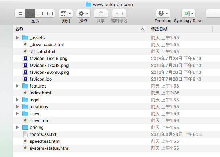Click the robots.ssl.txt file name
Image resolution: width=220 pixels, height=157 pixels.
coord(43,134)
